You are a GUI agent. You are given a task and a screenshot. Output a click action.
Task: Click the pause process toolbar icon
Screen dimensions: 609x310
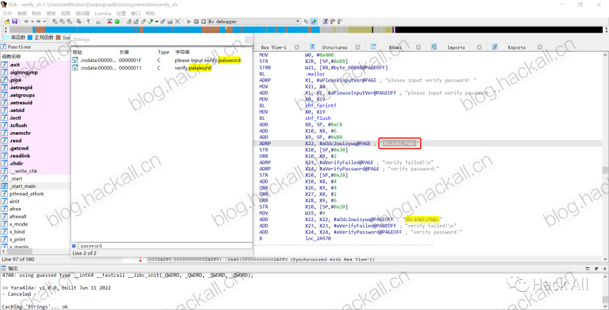tap(196, 21)
